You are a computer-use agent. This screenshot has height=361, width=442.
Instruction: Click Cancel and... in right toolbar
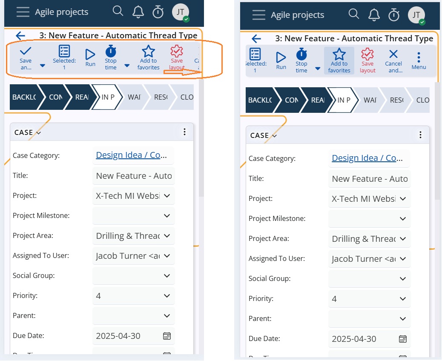coord(393,61)
